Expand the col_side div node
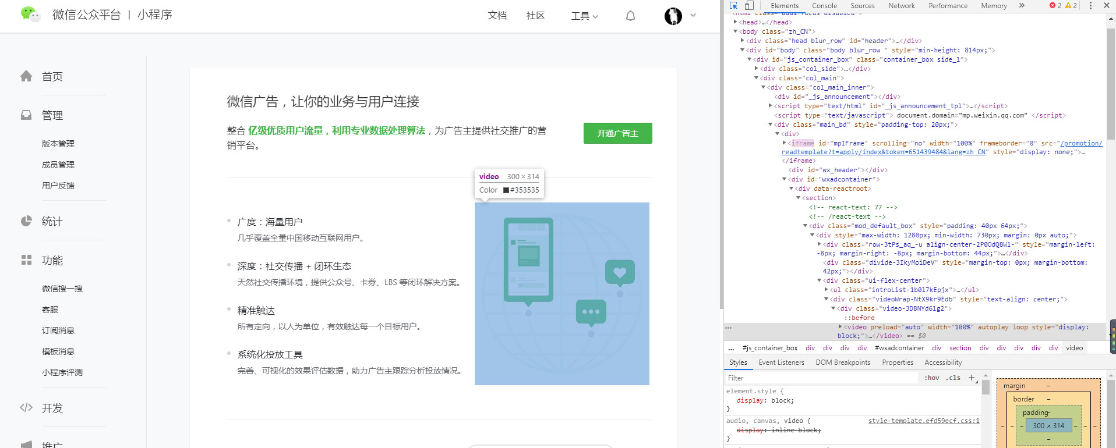The height and width of the screenshot is (448, 1116). (757, 69)
